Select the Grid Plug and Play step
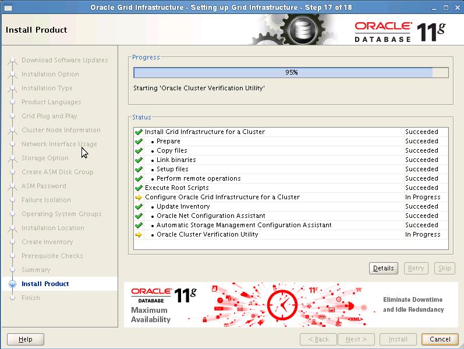The width and height of the screenshot is (464, 349). pyautogui.click(x=49, y=116)
